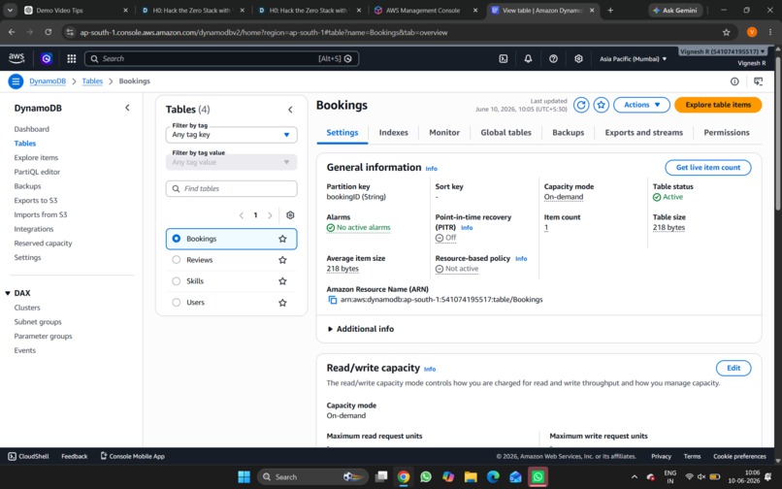Image resolution: width=782 pixels, height=489 pixels.
Task: Open the PartiQL editor link
Action: [x=37, y=172]
